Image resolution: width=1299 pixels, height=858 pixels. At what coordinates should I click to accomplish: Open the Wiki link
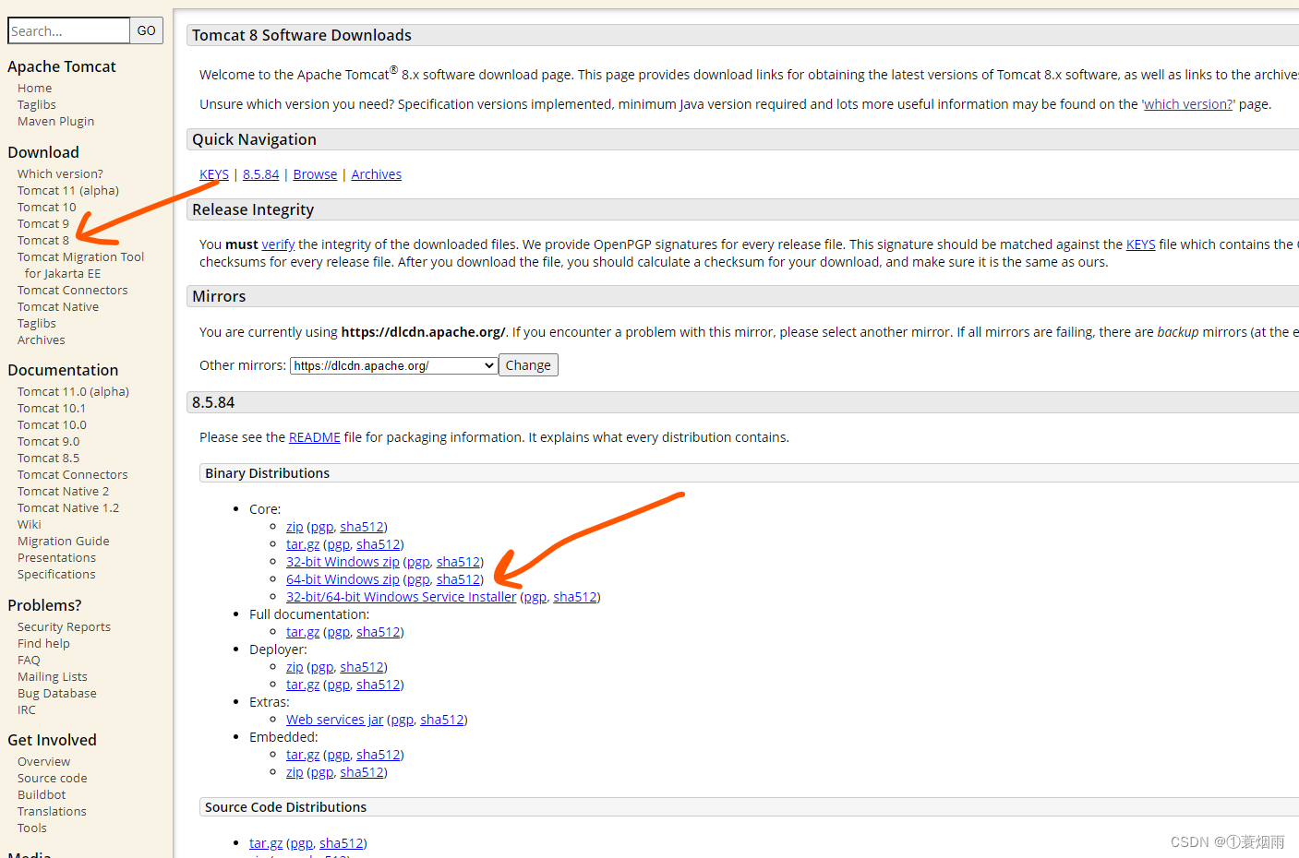(x=30, y=525)
